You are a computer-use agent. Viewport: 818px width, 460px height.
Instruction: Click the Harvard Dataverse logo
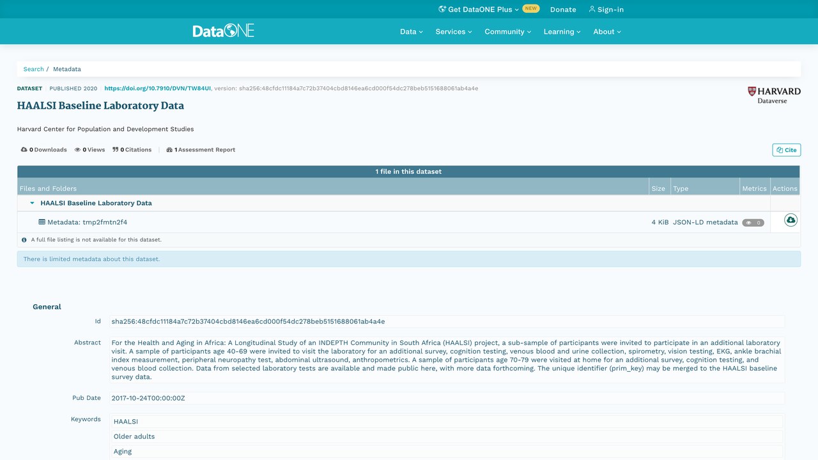774,95
